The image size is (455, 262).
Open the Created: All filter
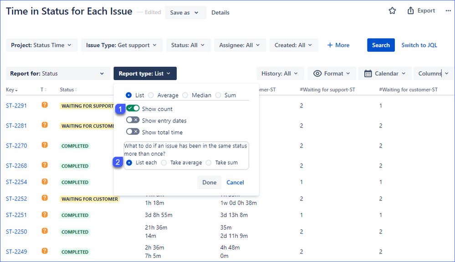[294, 45]
